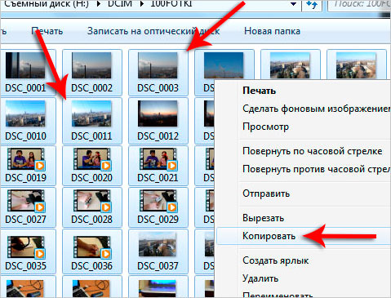Click the search field Поиск: 100FOTKI
The width and height of the screenshot is (391, 298).
pyautogui.click(x=359, y=4)
